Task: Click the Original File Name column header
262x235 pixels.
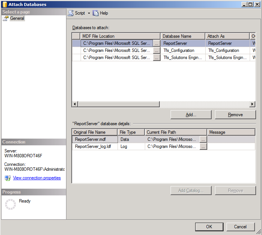Action: click(95, 132)
